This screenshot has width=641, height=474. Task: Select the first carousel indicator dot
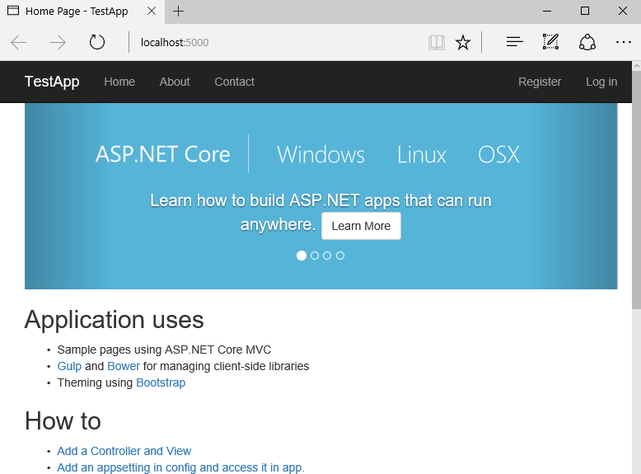[x=302, y=256]
